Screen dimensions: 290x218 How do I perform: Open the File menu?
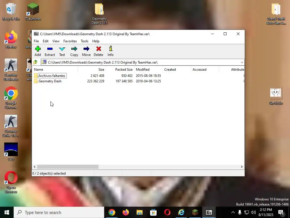[36, 41]
